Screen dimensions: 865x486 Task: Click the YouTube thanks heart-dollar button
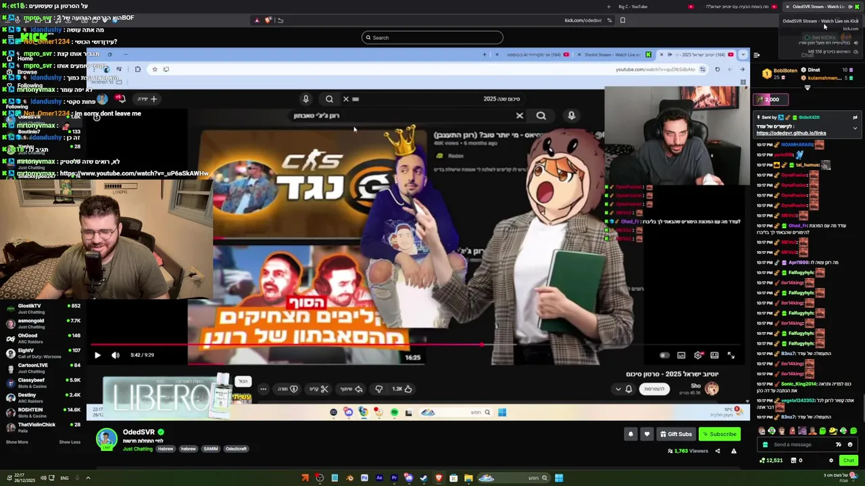pos(288,389)
